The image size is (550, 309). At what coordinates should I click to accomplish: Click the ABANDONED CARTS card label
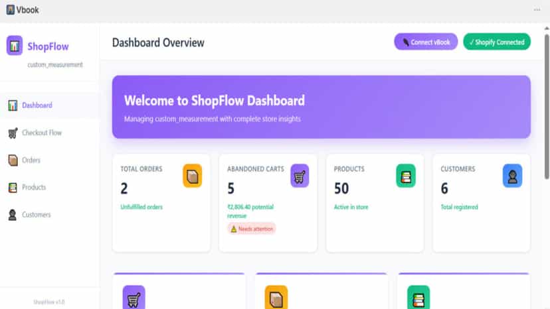[x=256, y=169]
